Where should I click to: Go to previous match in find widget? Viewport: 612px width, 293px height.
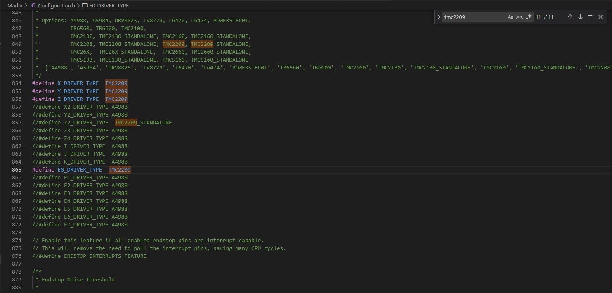point(570,17)
